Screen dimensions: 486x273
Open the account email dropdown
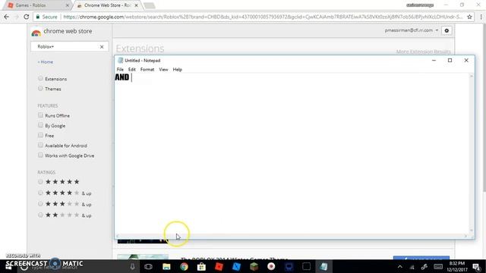coord(412,30)
